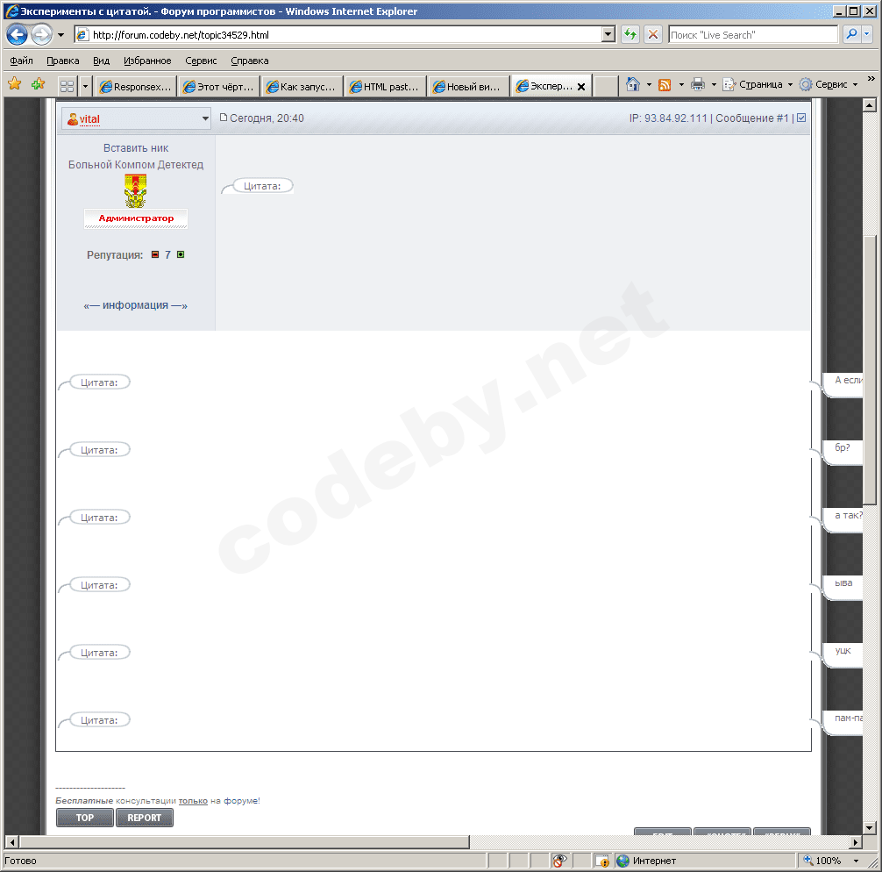The width and height of the screenshot is (882, 872).
Task: Click the REPORT button
Action: click(145, 818)
